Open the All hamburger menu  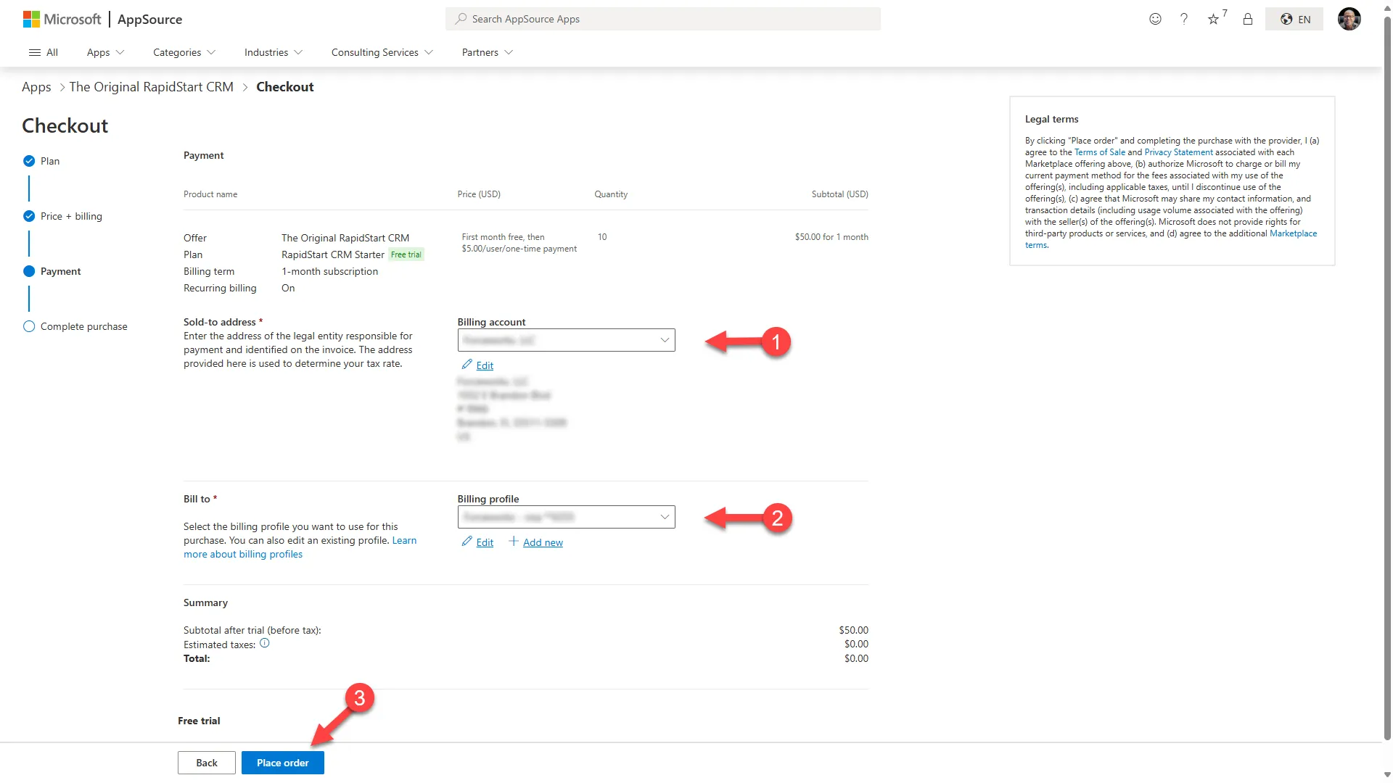tap(43, 52)
